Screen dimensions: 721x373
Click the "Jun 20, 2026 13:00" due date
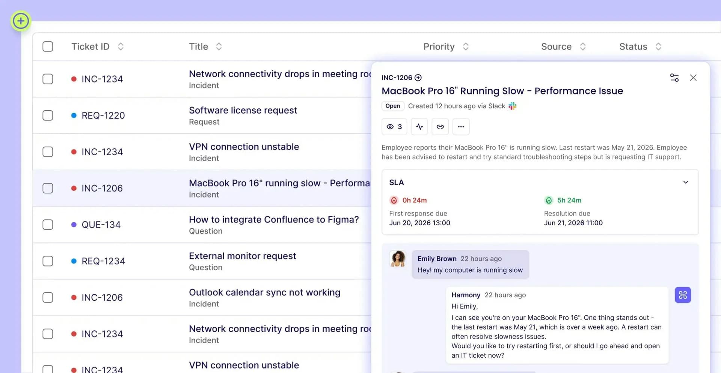coord(419,223)
